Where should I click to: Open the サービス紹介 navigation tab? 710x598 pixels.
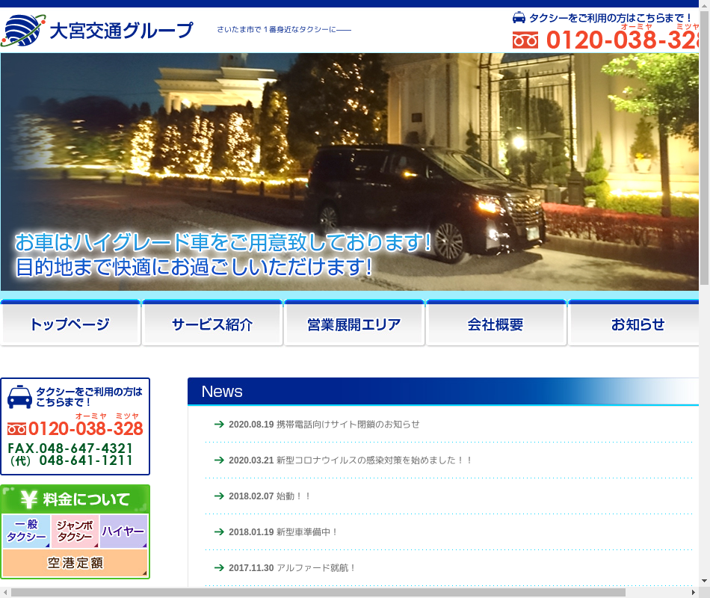(x=212, y=324)
